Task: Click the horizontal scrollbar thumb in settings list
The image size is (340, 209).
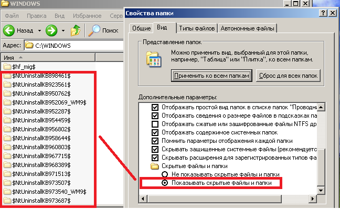Action: [214, 198]
